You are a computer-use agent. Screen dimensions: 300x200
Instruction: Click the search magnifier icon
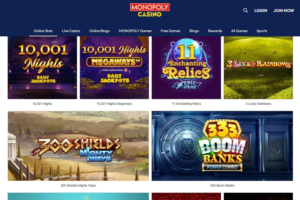[245, 10]
